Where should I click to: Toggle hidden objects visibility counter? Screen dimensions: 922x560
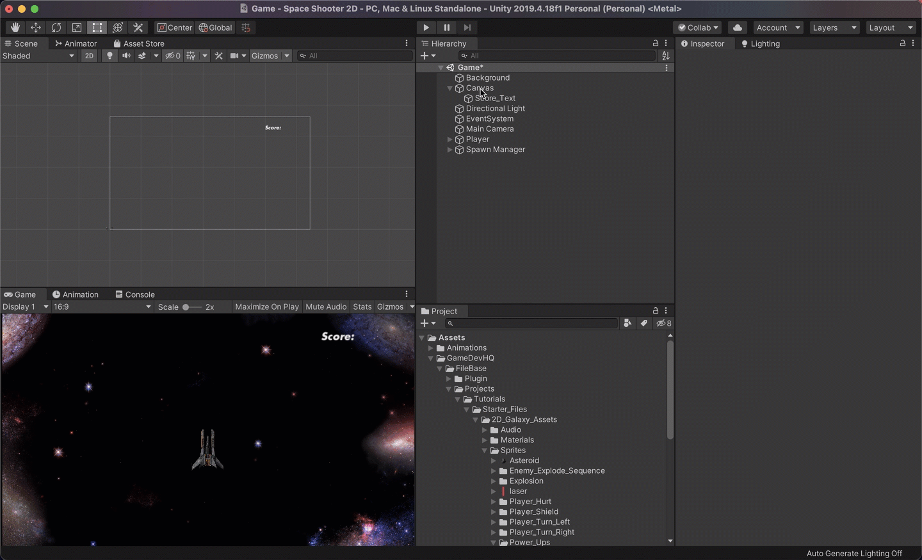click(x=173, y=56)
